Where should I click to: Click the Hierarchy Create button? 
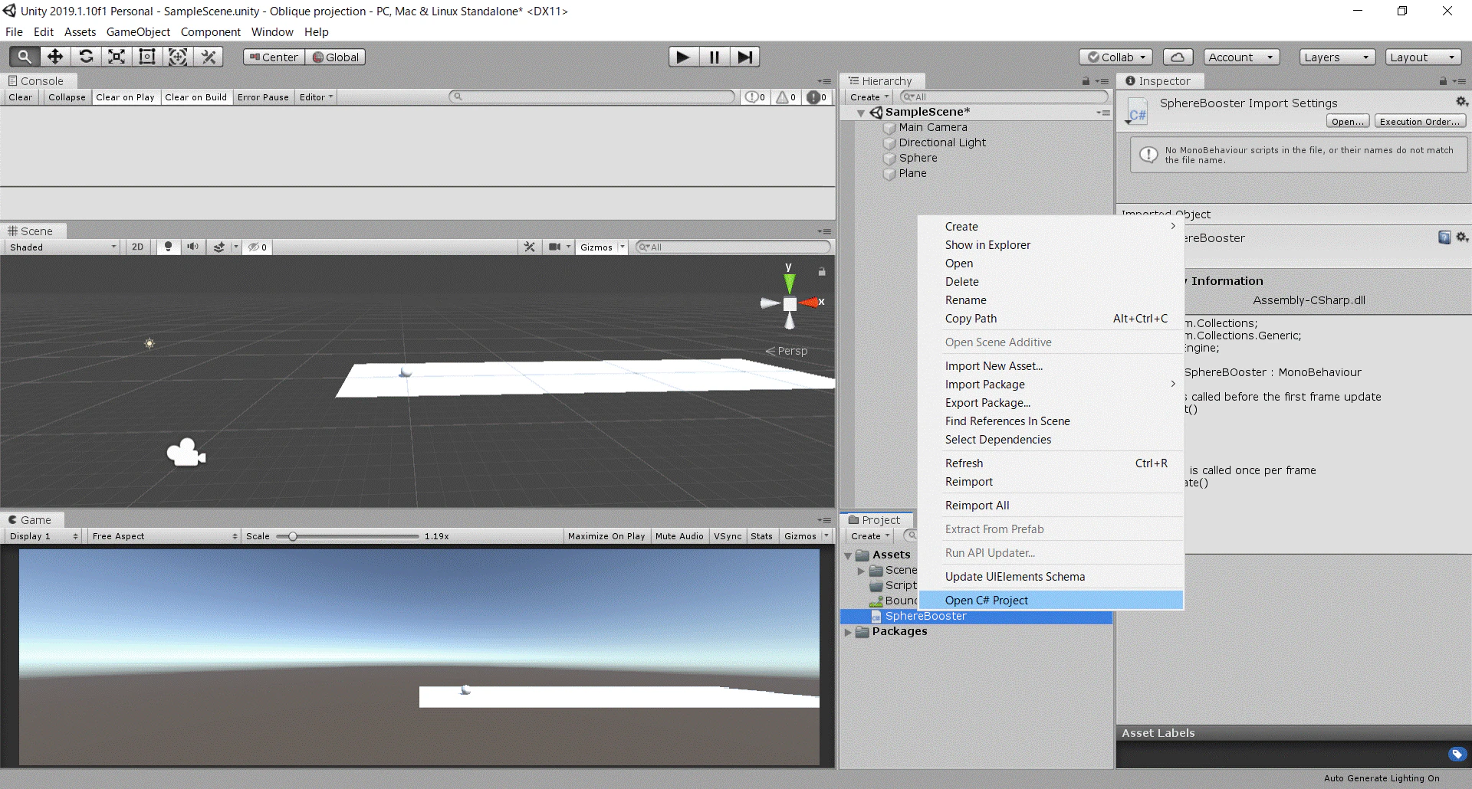869,97
